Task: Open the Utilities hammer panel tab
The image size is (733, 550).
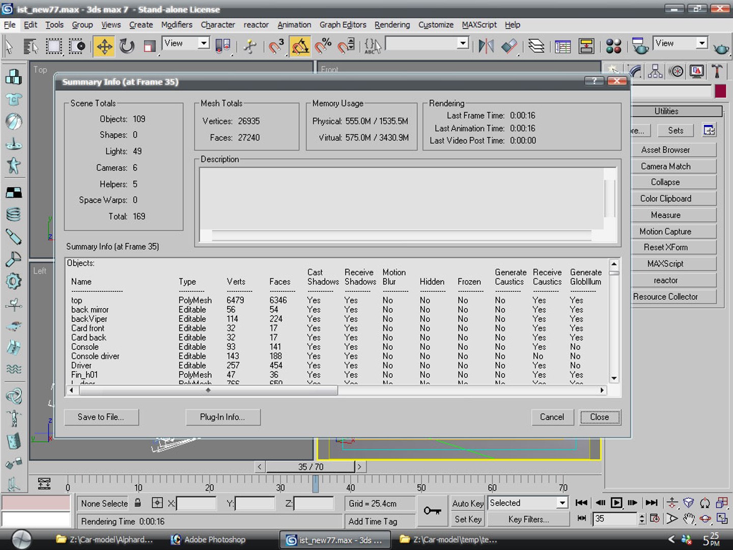Action: [717, 71]
